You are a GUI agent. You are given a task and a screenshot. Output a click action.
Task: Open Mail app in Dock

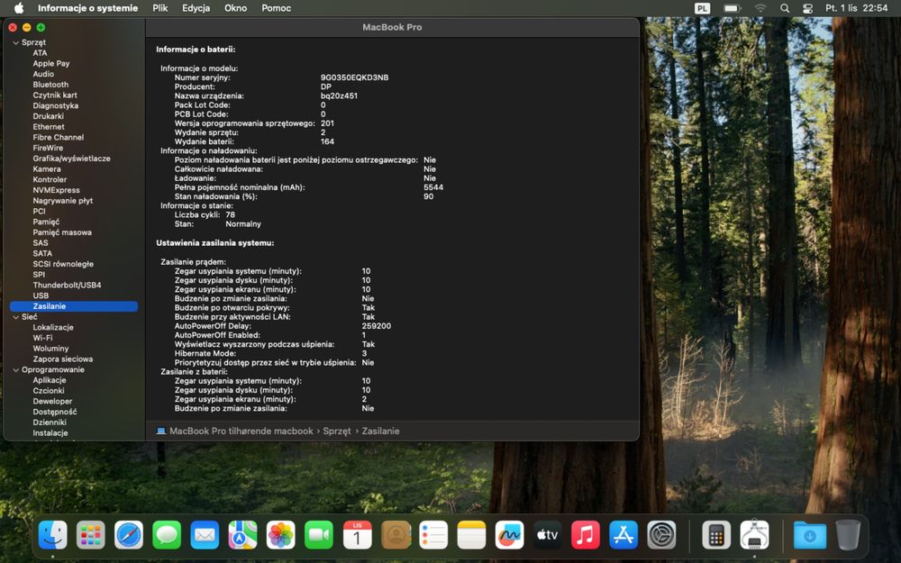click(205, 535)
